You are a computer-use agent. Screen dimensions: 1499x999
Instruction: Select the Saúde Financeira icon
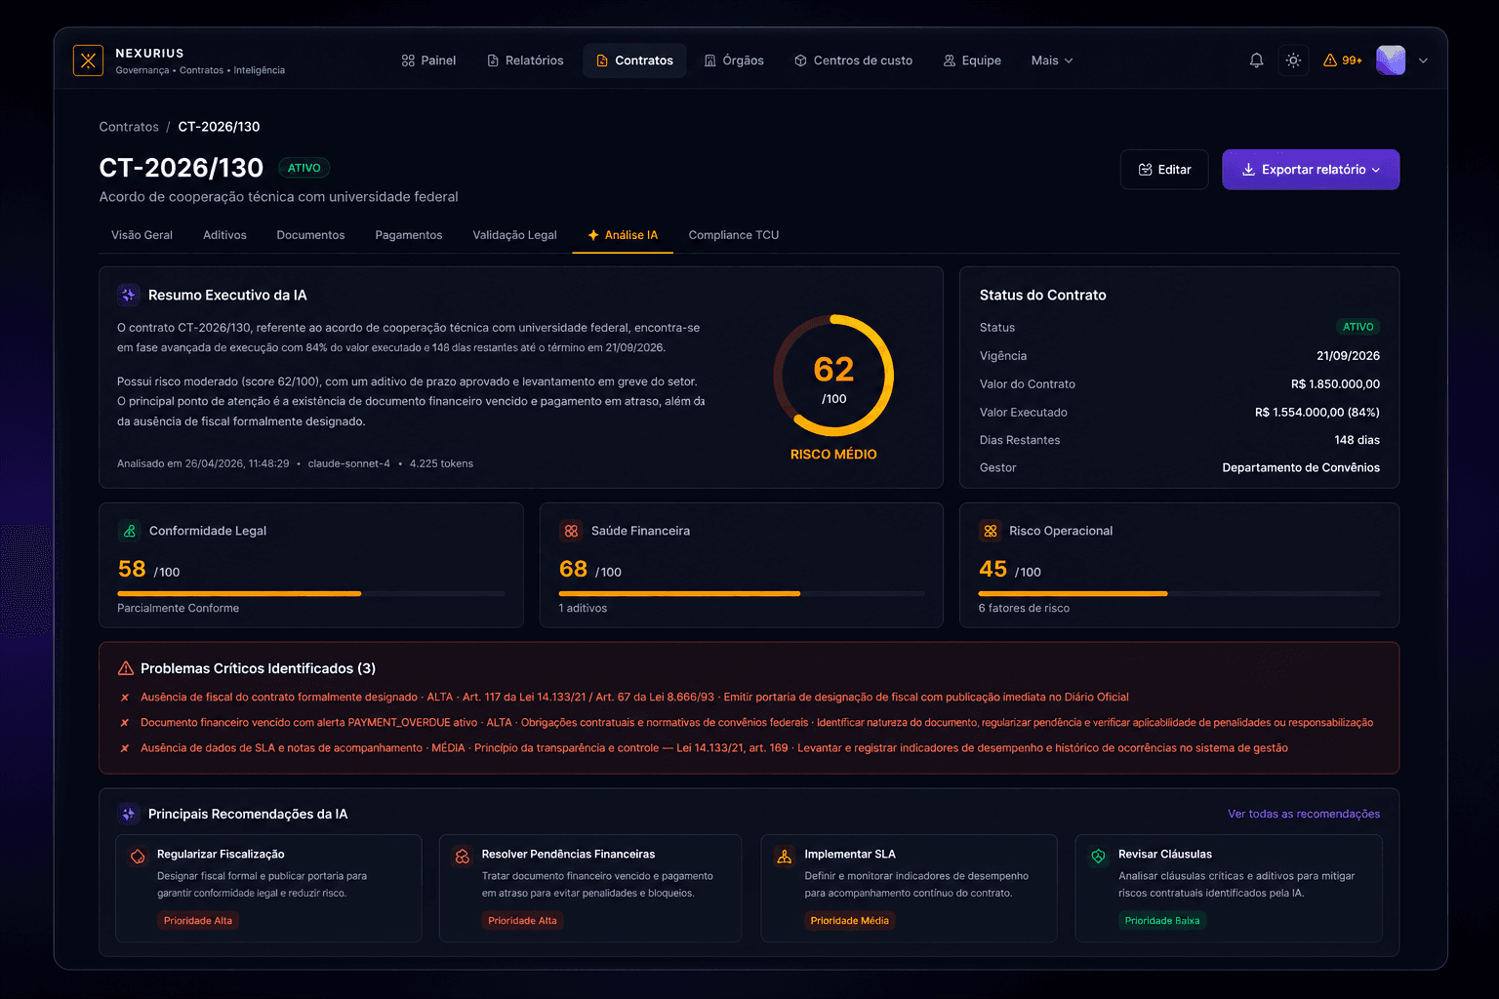coord(571,531)
